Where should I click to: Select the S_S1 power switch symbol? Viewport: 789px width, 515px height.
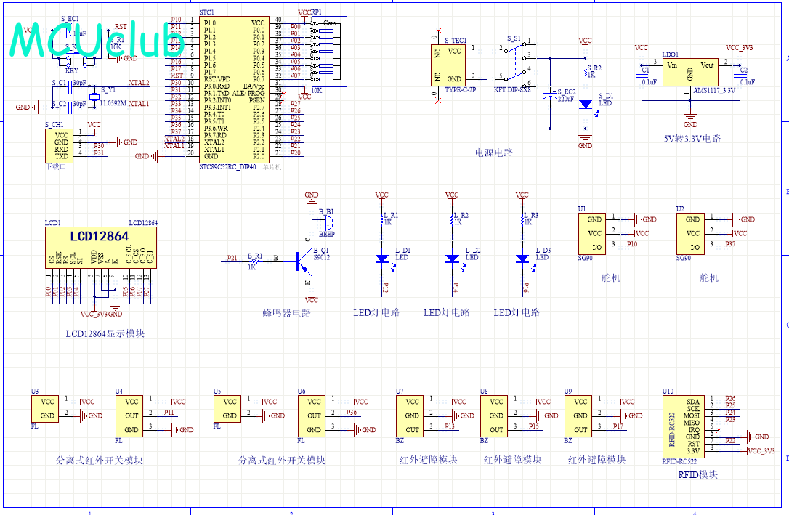(514, 62)
